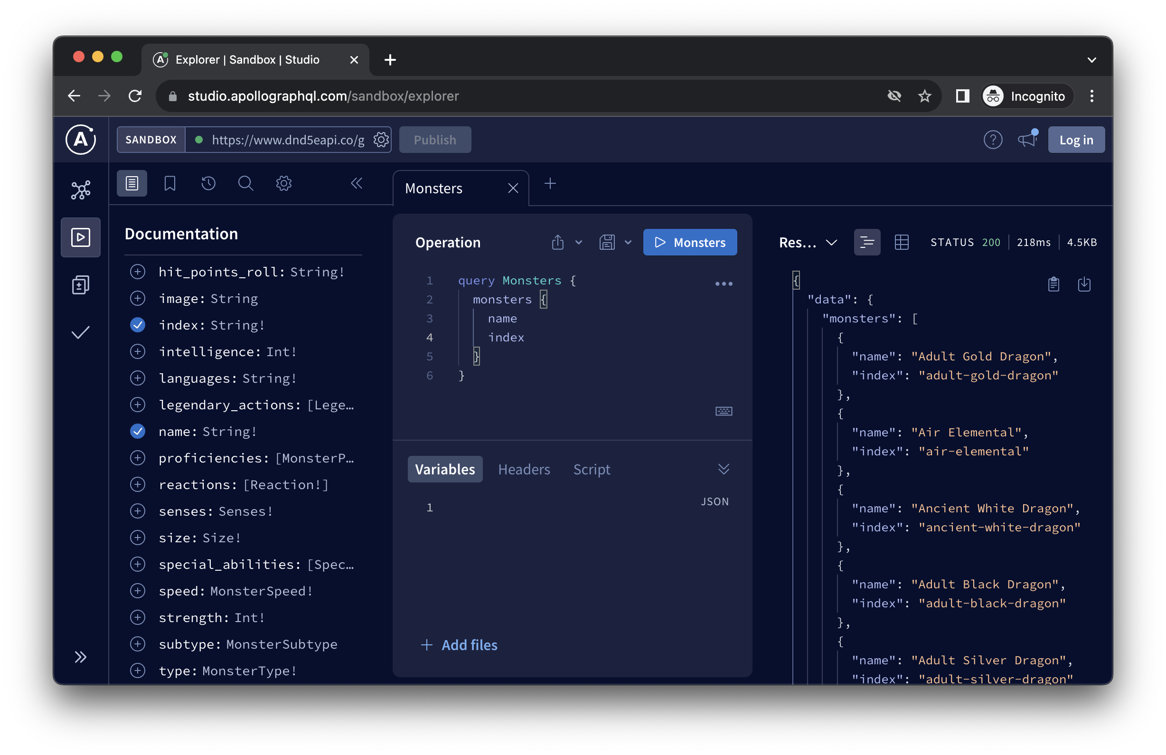Image resolution: width=1166 pixels, height=755 pixels.
Task: Open the subtype: MonsterSubtype field docs
Action: (248, 644)
